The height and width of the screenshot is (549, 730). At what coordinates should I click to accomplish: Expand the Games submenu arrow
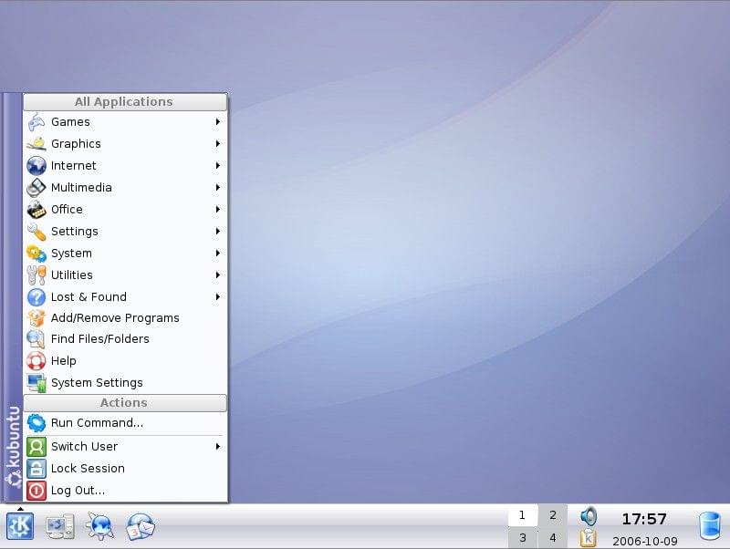[218, 122]
